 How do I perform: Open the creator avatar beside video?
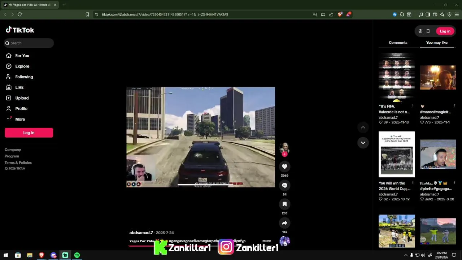click(284, 148)
